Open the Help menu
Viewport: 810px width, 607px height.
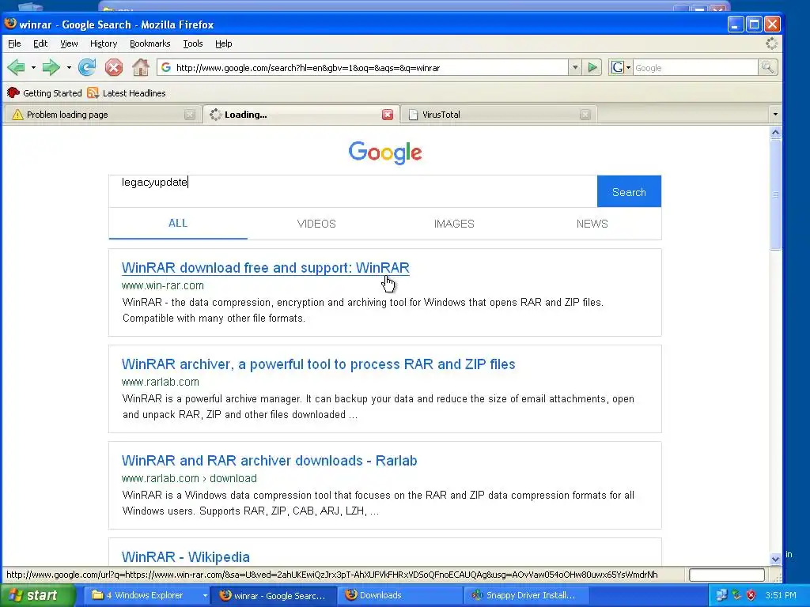[x=223, y=43]
